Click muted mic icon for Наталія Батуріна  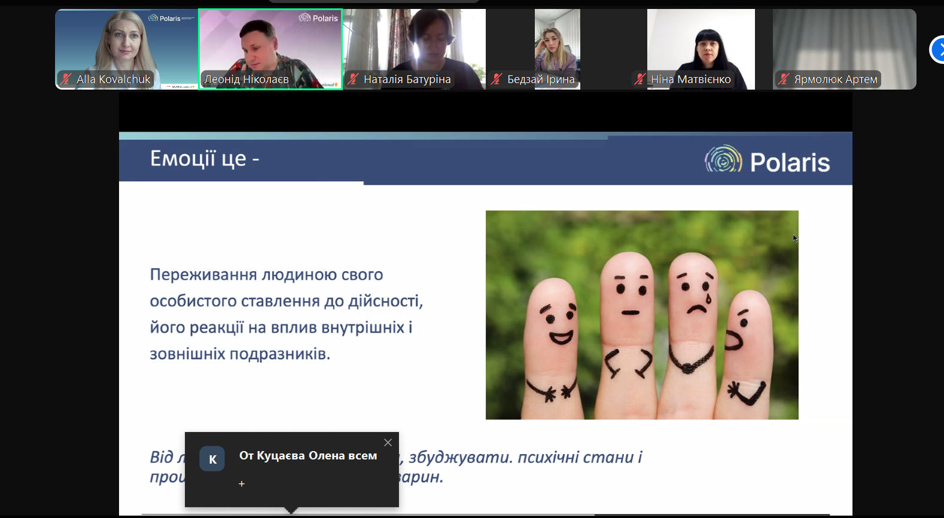(x=353, y=79)
